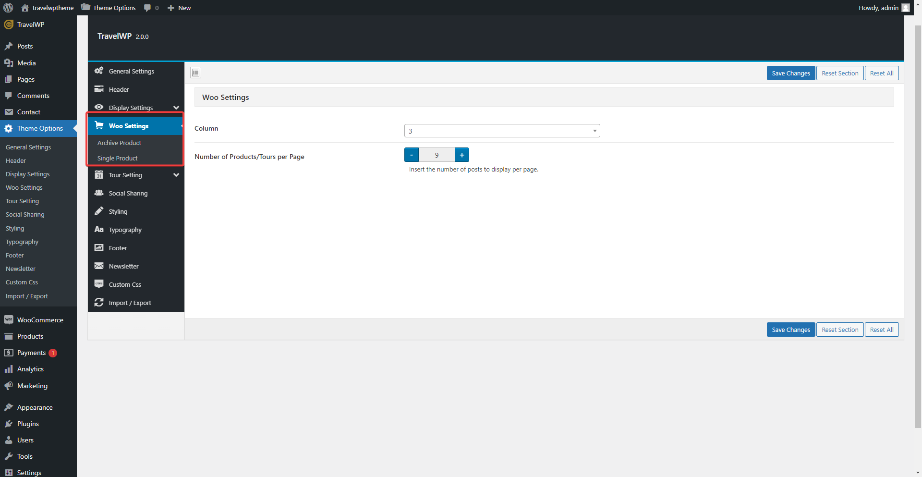Click the Contact envelope icon
Image resolution: width=922 pixels, height=477 pixels.
pos(8,112)
